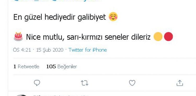
Task: Click the second cut-off blue mention above the tweet
Action: click(76, 1)
